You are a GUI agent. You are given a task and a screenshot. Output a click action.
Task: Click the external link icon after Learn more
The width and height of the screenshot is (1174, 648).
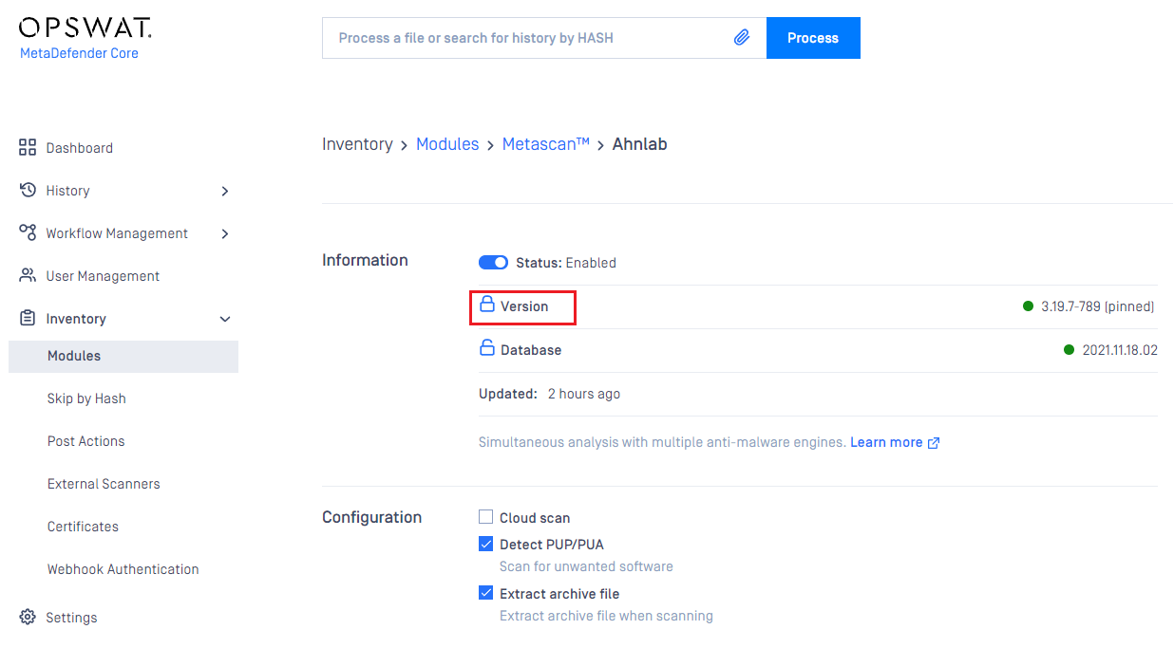click(x=934, y=443)
